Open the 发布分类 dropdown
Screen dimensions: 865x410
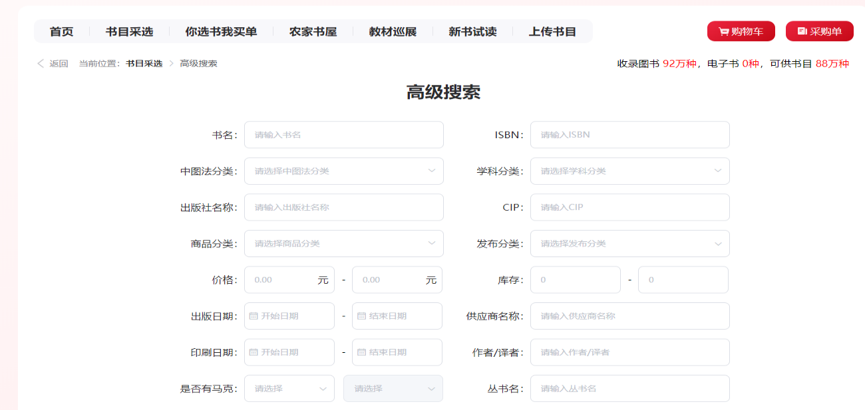click(717, 243)
